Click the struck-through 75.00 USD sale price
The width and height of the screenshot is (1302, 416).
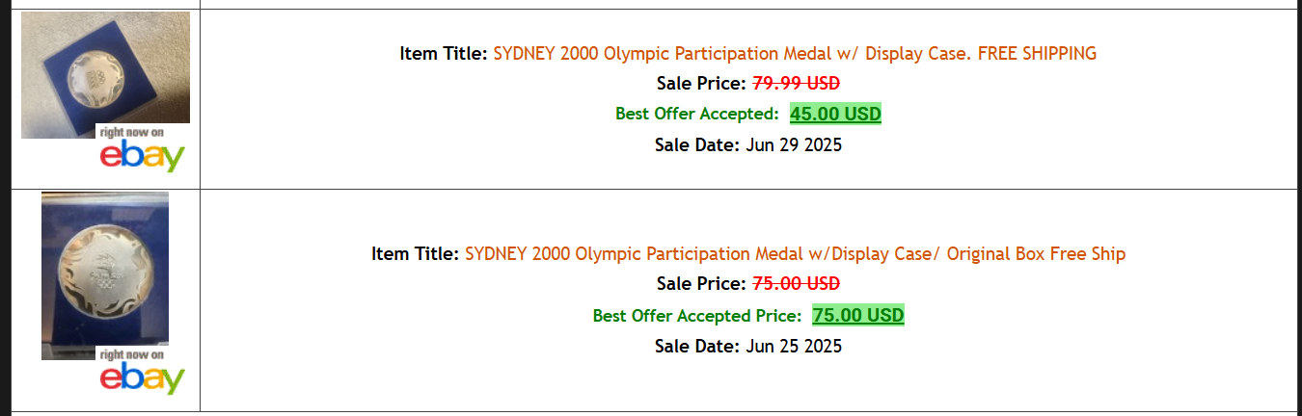(796, 284)
